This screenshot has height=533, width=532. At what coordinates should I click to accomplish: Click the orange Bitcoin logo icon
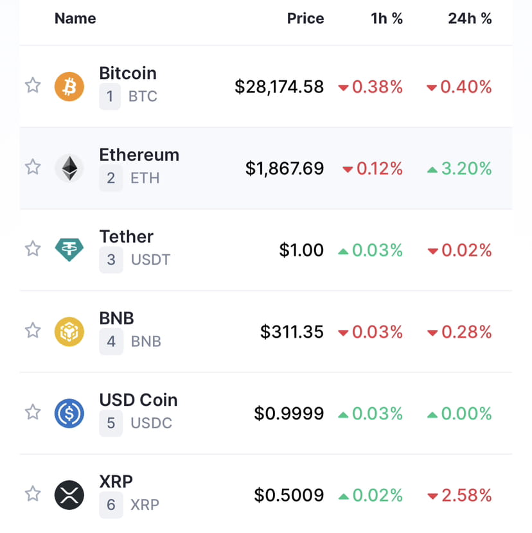(69, 86)
